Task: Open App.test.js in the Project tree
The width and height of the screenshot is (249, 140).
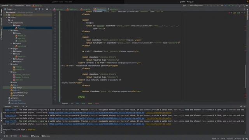Action: coord(17,87)
